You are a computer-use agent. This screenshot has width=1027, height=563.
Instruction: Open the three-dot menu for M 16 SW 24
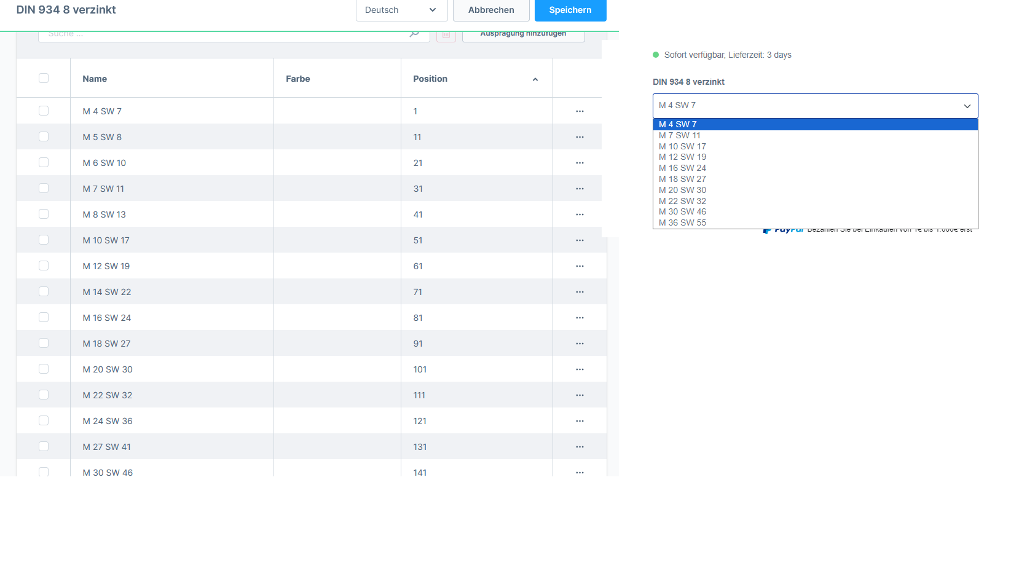coord(580,318)
